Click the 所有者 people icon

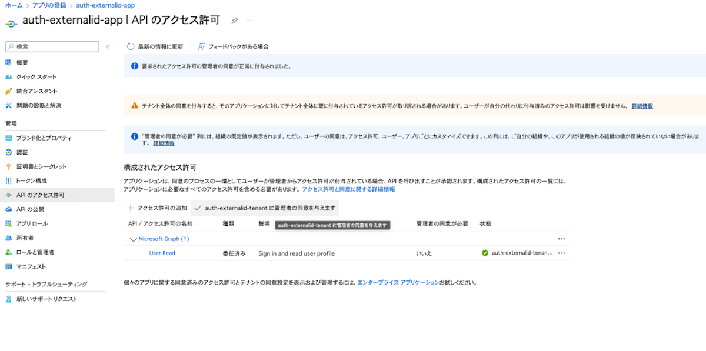[x=8, y=238]
